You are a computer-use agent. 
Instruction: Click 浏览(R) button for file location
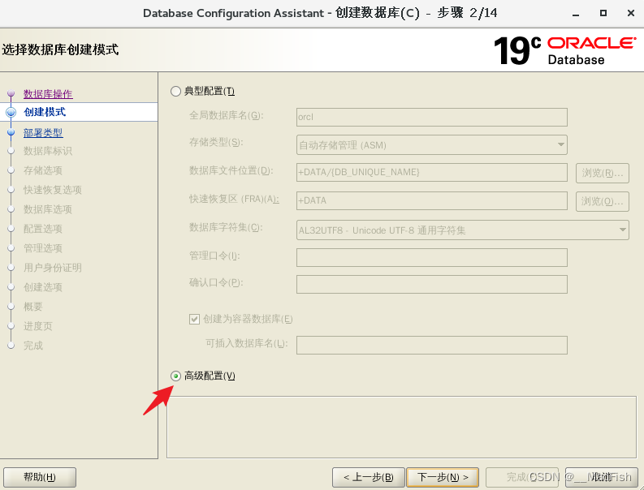coord(602,173)
